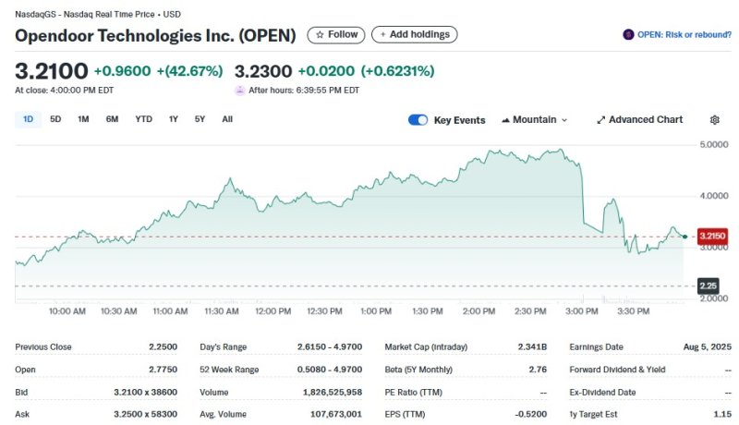Select the 1D time range tab

coord(28,119)
